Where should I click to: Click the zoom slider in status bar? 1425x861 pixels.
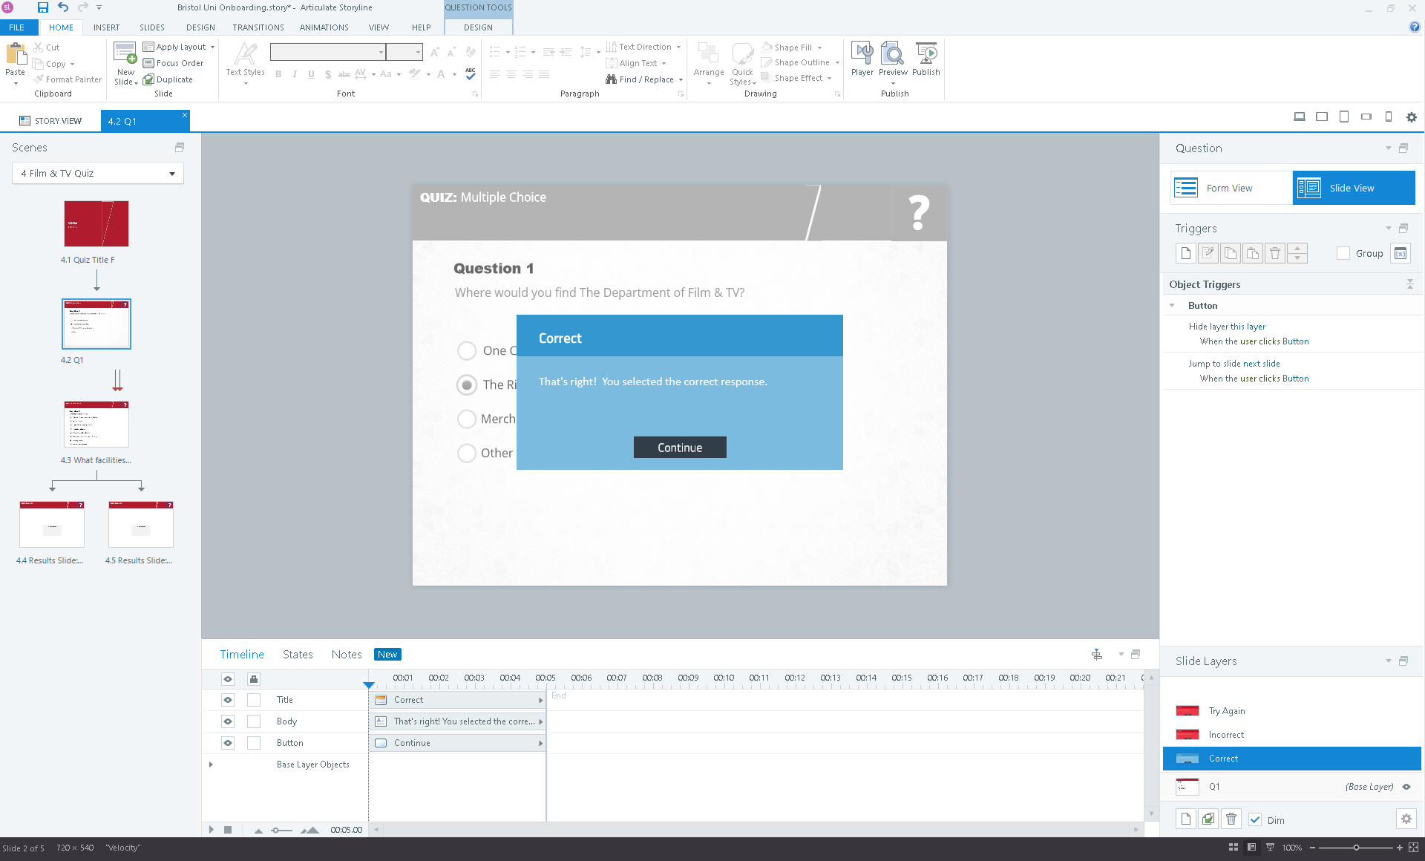click(1356, 848)
